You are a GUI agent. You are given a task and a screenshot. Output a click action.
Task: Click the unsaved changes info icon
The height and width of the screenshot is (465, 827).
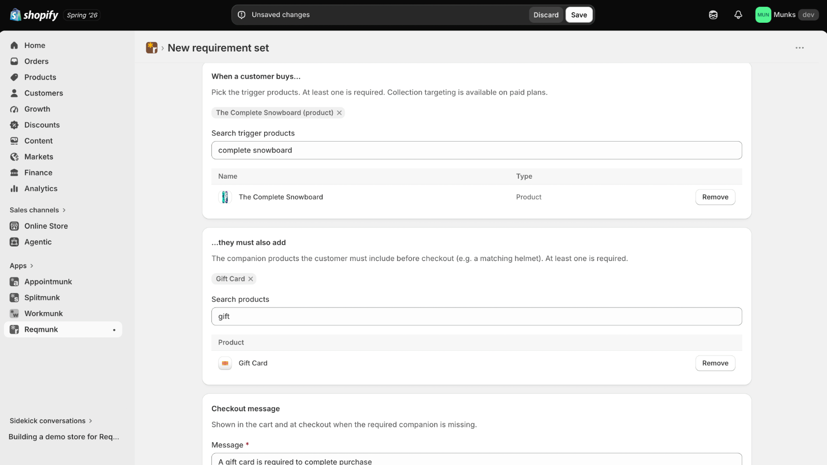tap(241, 15)
